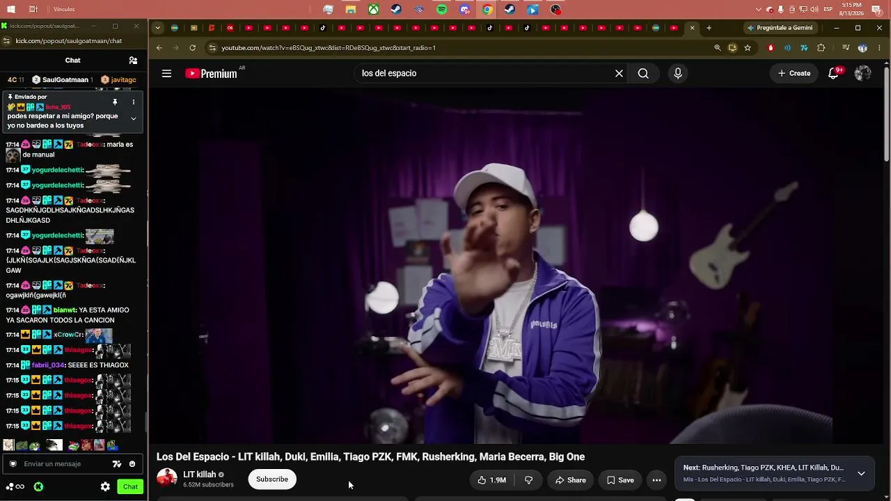Click the video player to pause playback
The height and width of the screenshot is (501, 891).
(516, 266)
